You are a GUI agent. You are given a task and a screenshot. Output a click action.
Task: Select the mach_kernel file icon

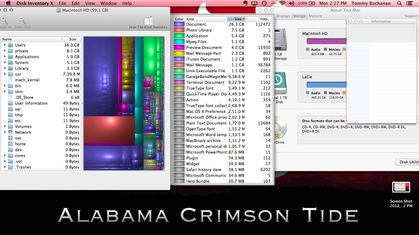click(10, 80)
